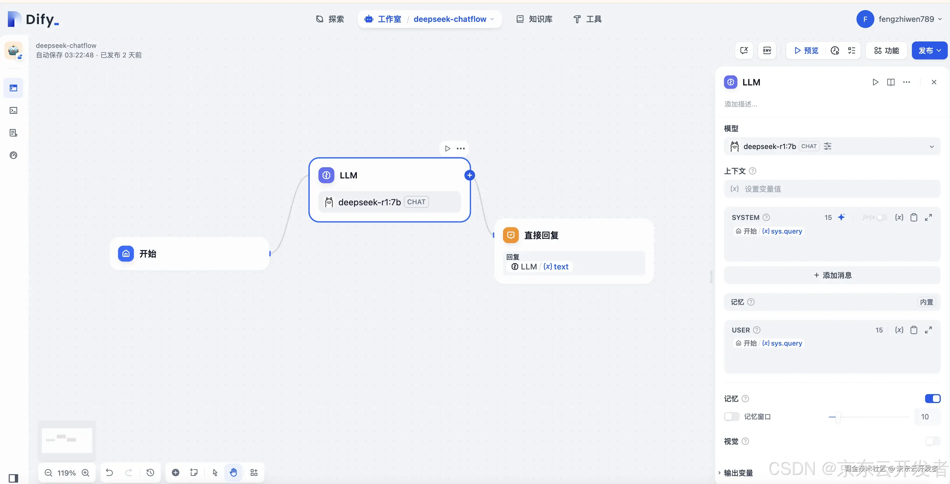Turn on the vision toggle
Screen dimensions: 950x484
coord(932,441)
